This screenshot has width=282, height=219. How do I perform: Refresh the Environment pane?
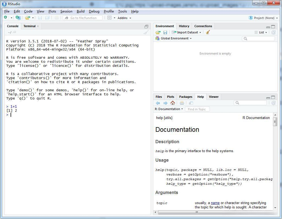pos(273,32)
